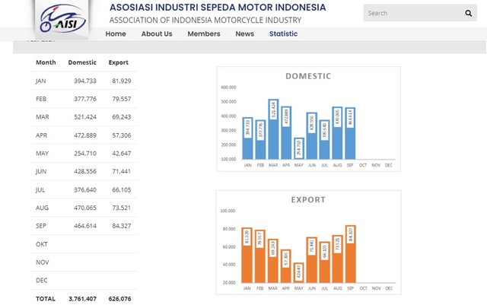This screenshot has width=487, height=305.
Task: Select export value 84,327
Action: [122, 226]
